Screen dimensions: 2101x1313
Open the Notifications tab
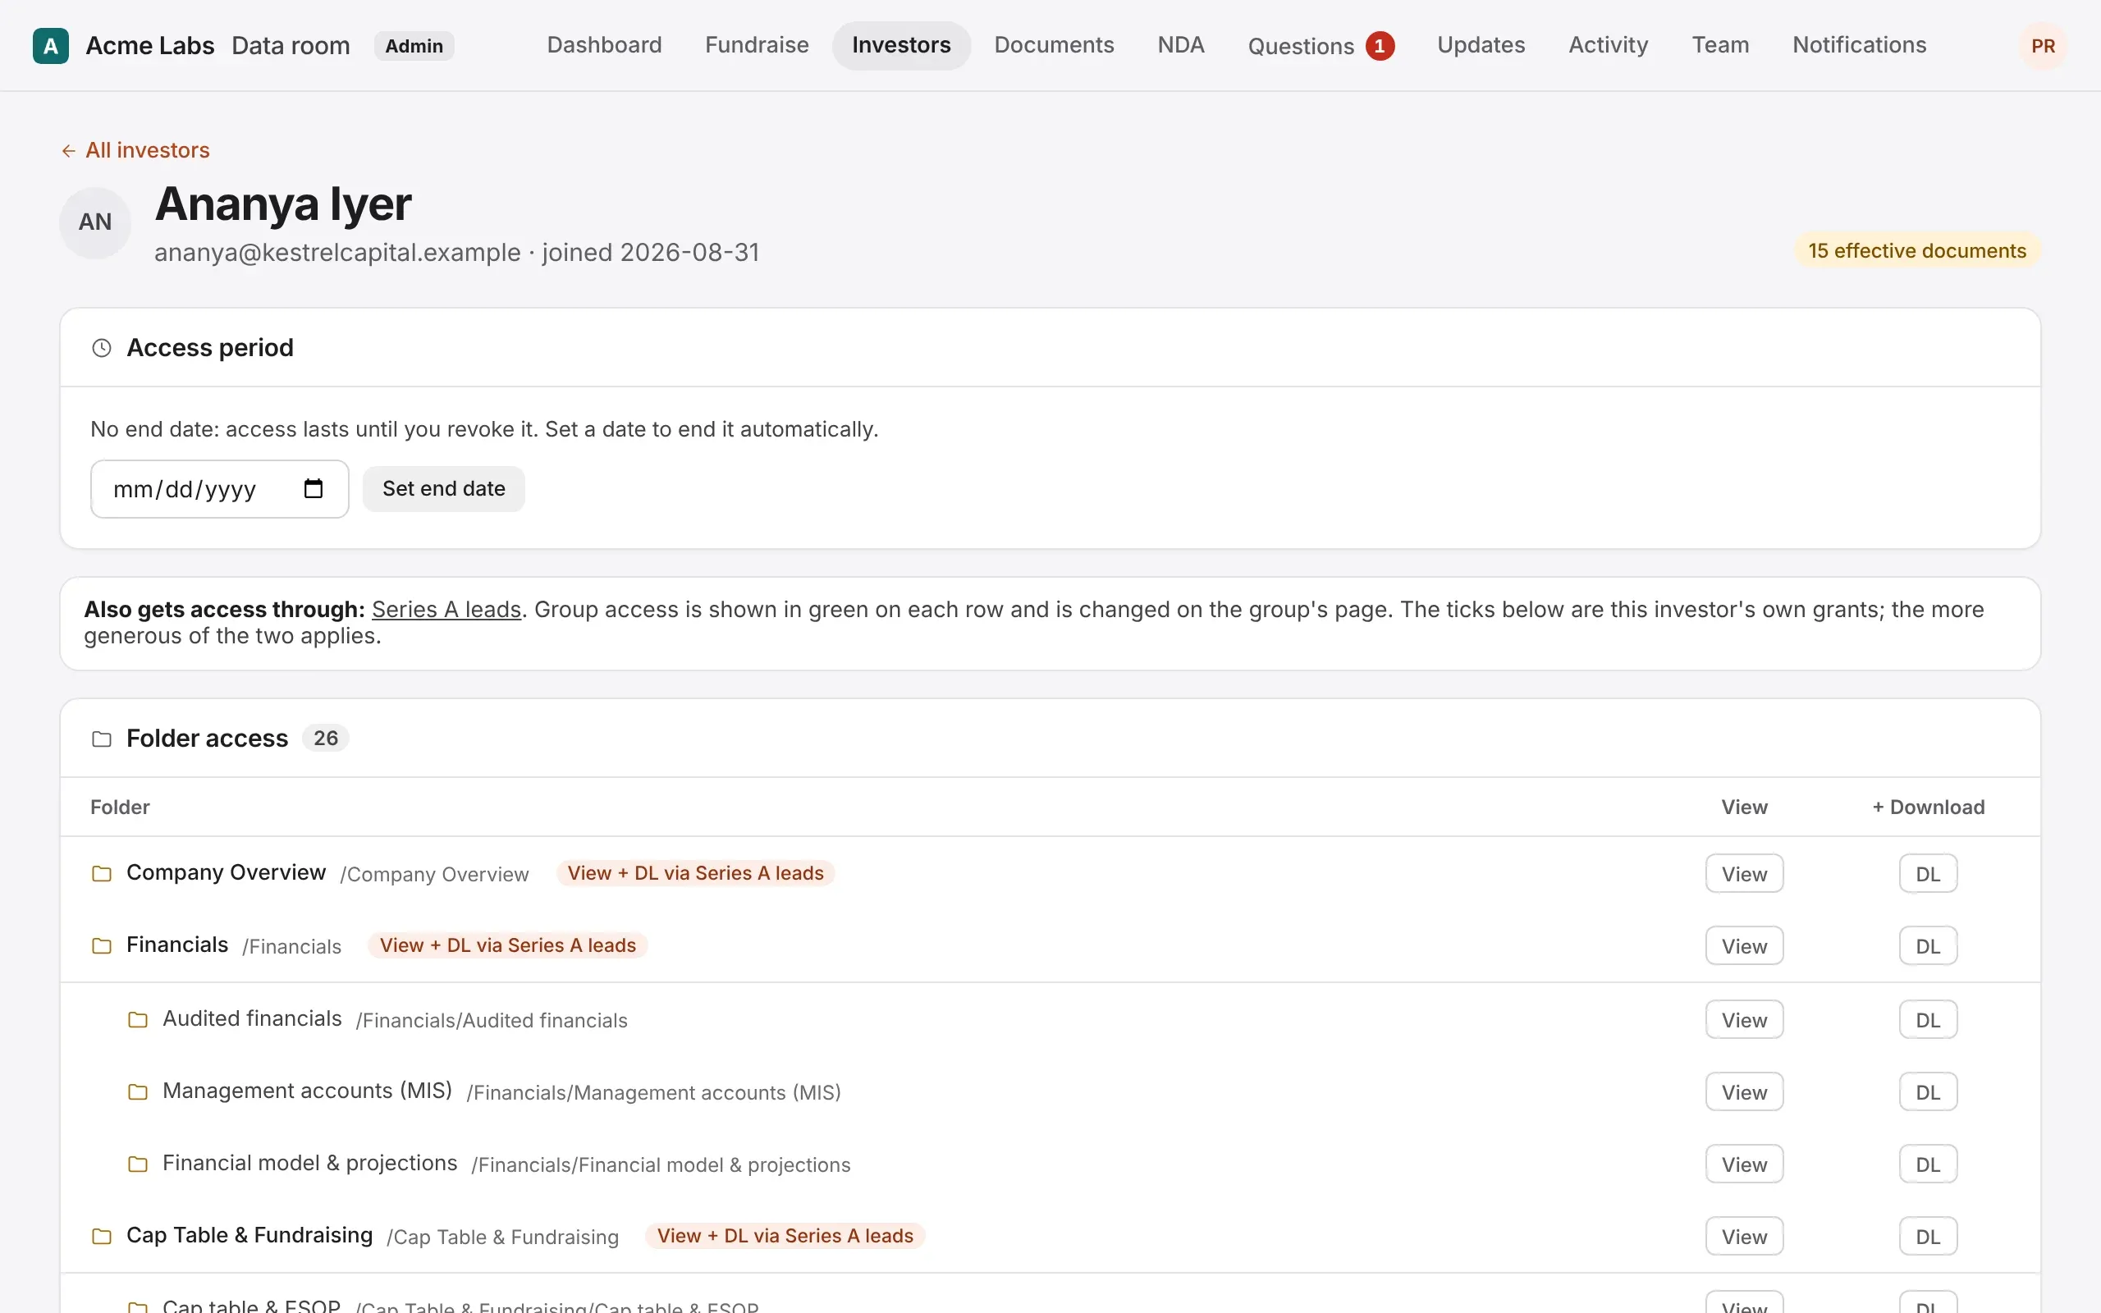click(x=1859, y=45)
